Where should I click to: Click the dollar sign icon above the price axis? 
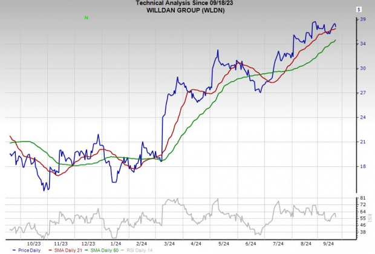pyautogui.click(x=359, y=10)
